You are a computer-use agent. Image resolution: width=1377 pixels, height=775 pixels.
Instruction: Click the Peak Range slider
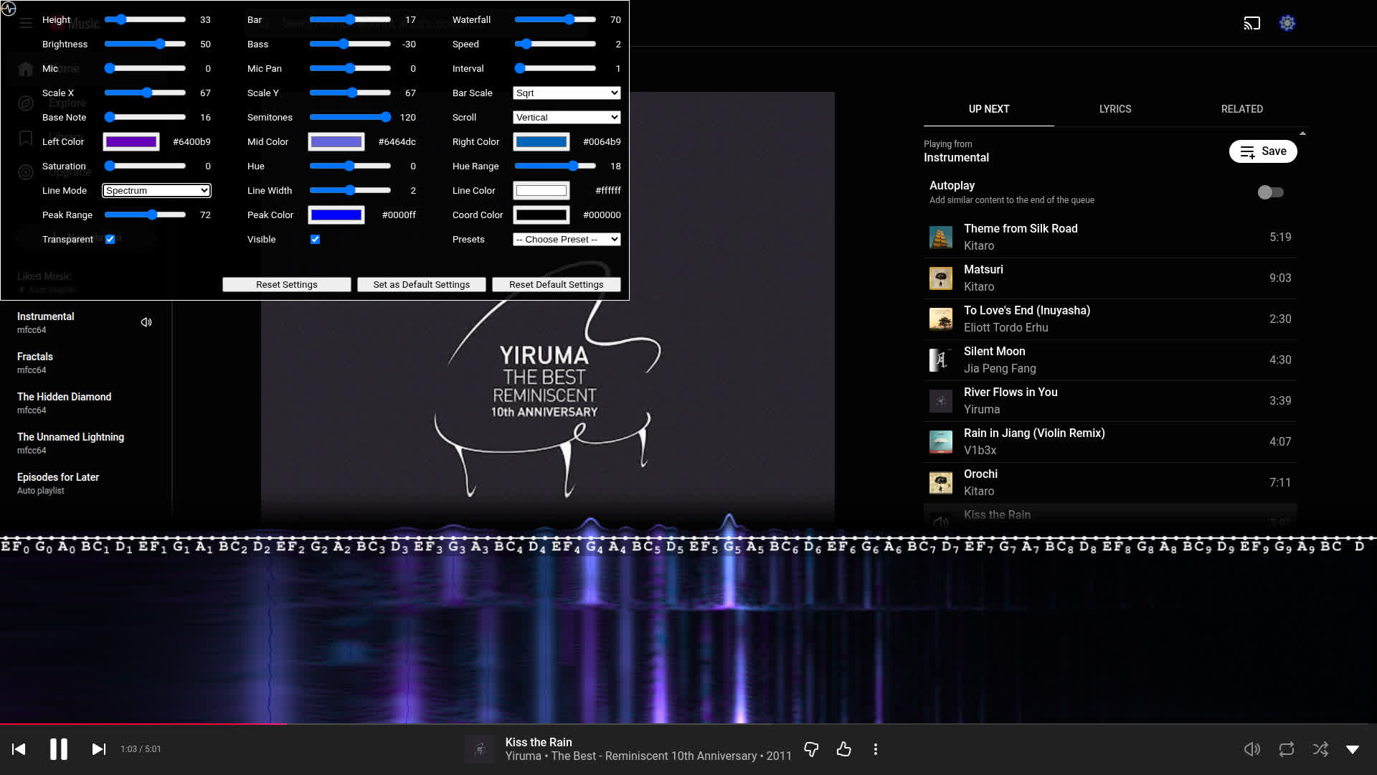click(145, 215)
